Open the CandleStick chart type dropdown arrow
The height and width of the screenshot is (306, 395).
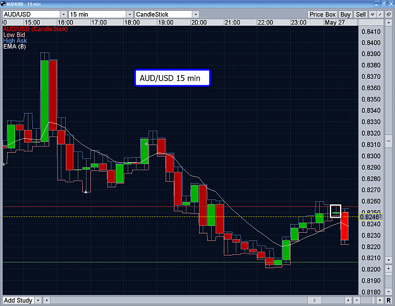pyautogui.click(x=195, y=15)
